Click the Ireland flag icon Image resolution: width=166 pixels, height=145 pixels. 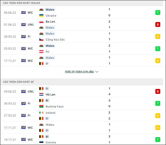41,113
